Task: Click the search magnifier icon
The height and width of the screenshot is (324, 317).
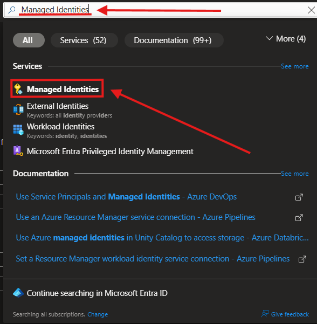Action: pos(12,10)
